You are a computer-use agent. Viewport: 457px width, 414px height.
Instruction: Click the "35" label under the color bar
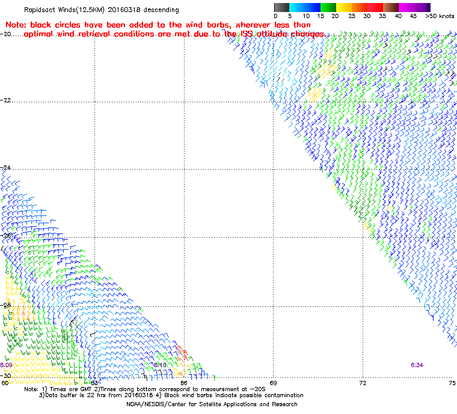coord(382,16)
